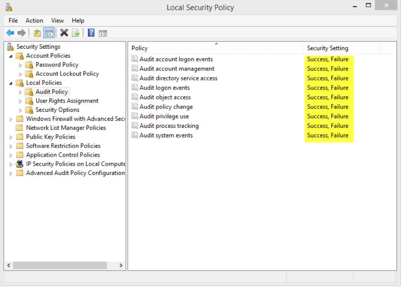Open the Action menu
401x287 pixels.
pos(34,21)
